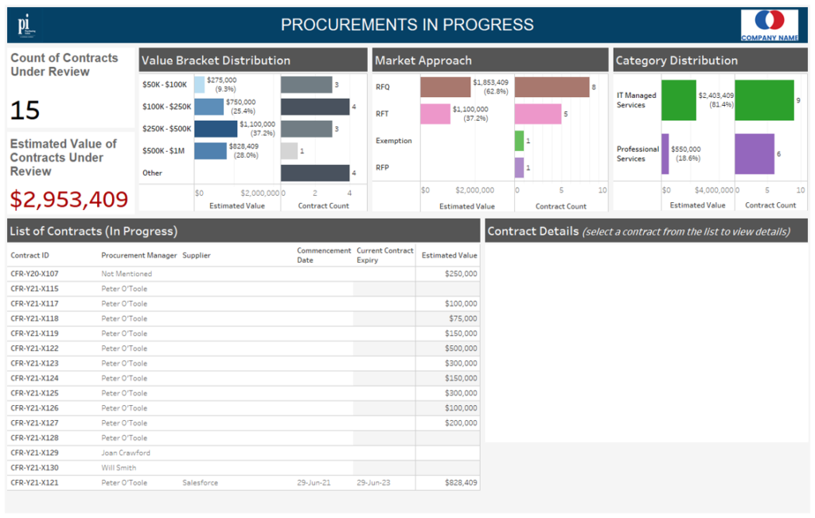Click the Company Name flag logo

click(x=770, y=24)
